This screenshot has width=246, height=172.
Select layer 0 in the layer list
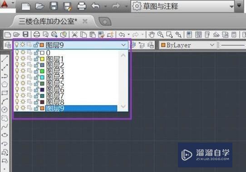coord(65,53)
